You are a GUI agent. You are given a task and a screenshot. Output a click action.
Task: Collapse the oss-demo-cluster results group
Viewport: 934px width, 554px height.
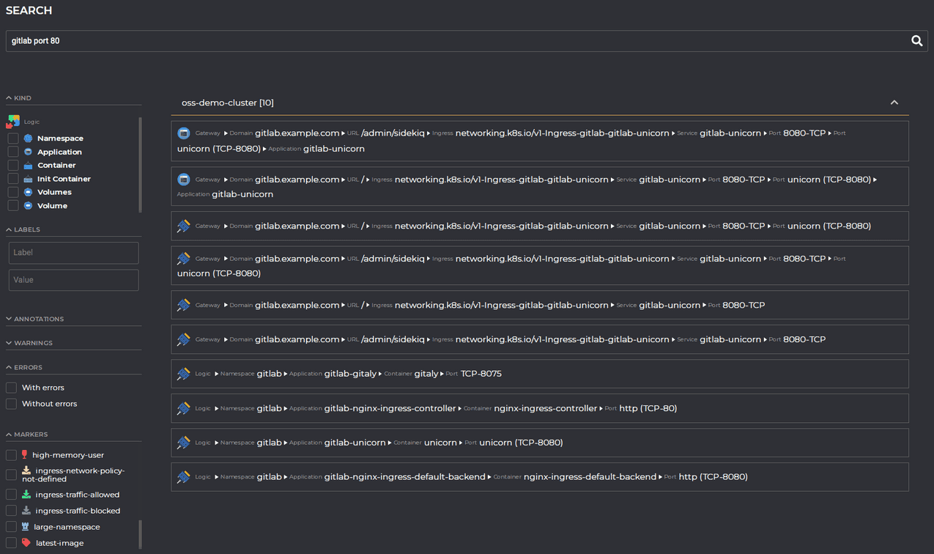[894, 103]
